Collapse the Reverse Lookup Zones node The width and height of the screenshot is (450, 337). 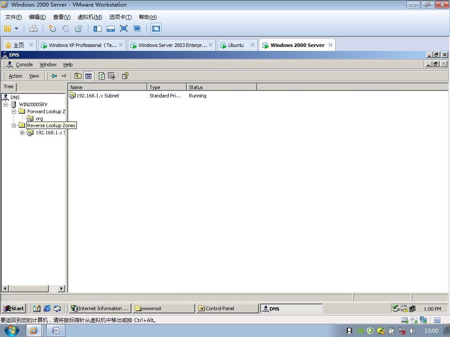(x=14, y=125)
